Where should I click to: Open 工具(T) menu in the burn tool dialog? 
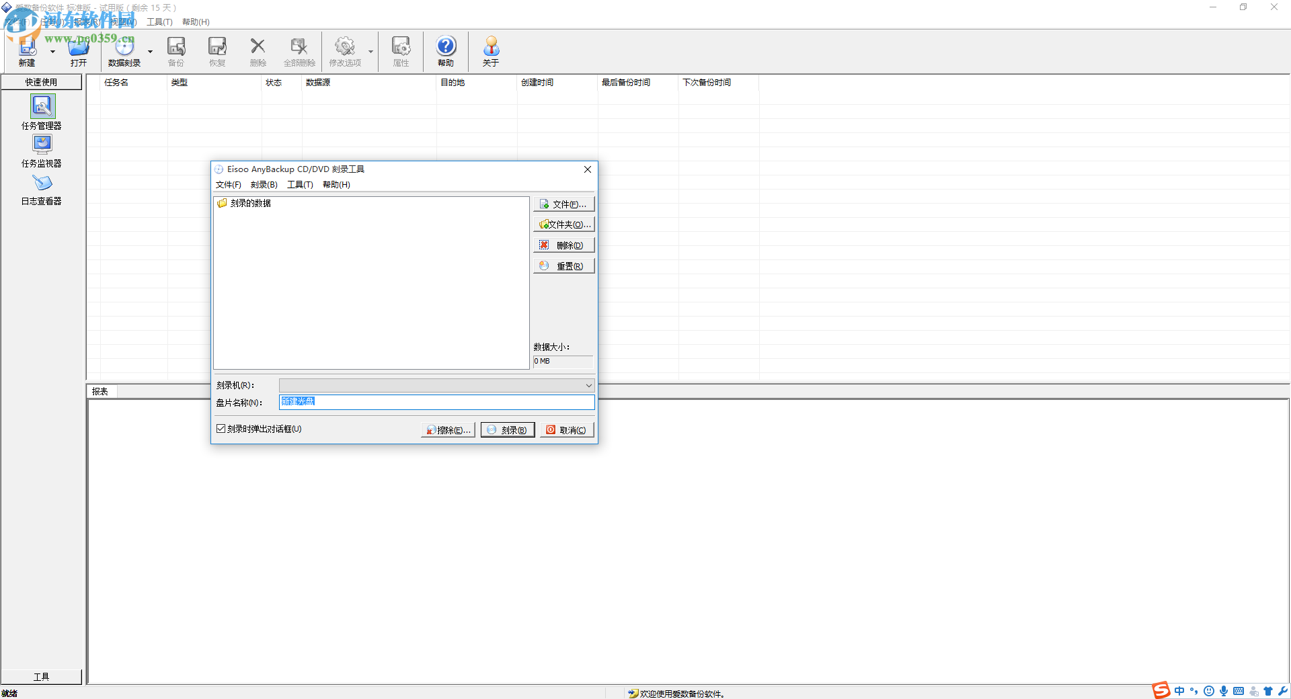tap(301, 185)
